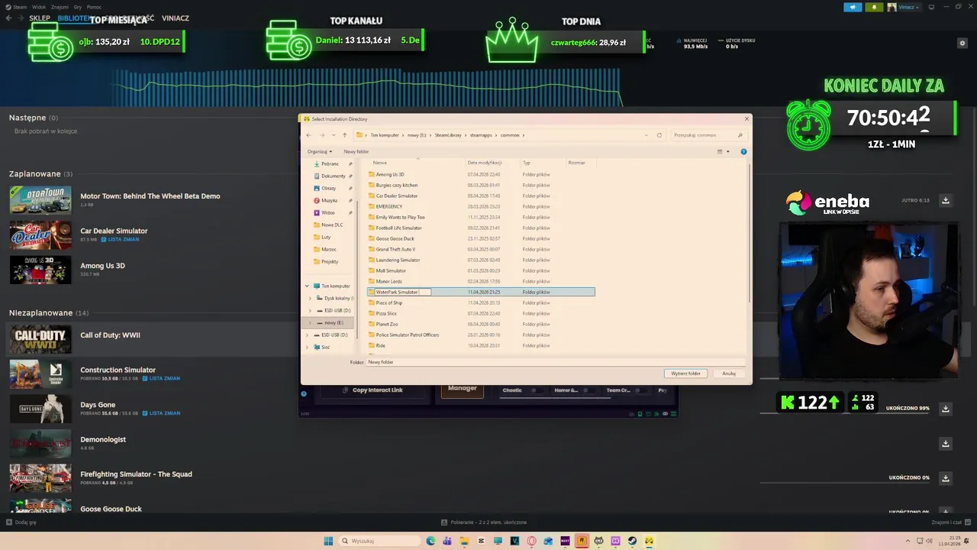Screen dimensions: 977x550
Task: Select the EMERGENCY folder
Action: point(389,206)
